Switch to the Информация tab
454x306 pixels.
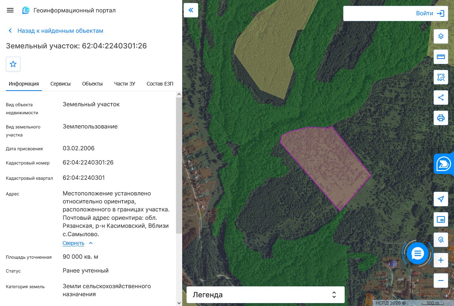(24, 84)
